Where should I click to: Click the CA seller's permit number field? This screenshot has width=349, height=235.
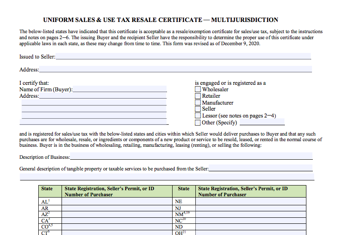pyautogui.click(x=117, y=220)
